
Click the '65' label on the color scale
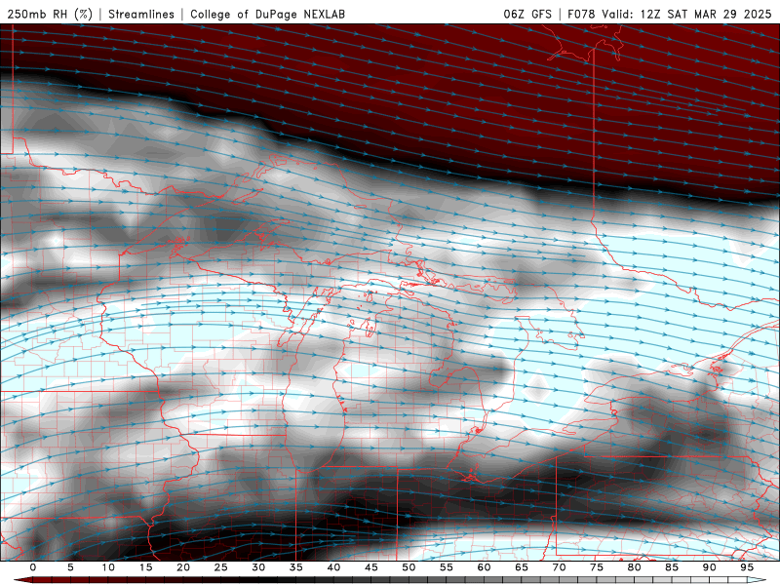coord(522,567)
